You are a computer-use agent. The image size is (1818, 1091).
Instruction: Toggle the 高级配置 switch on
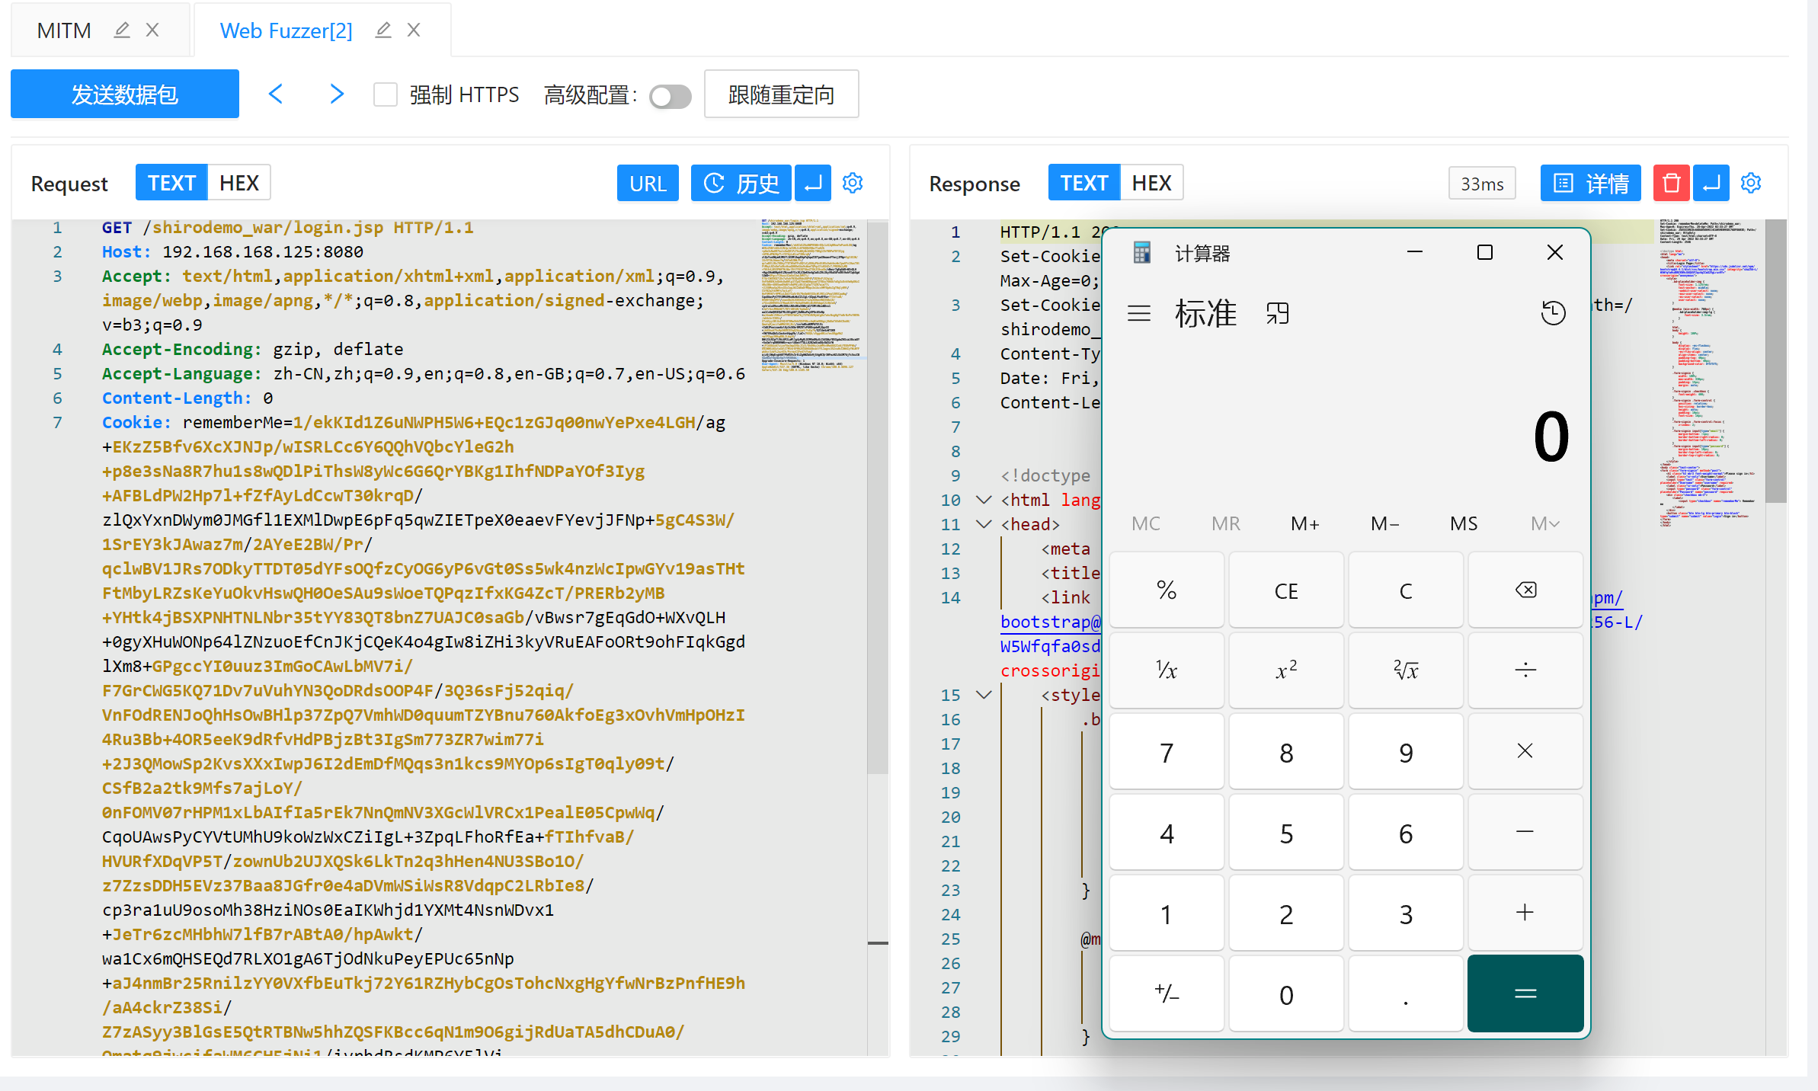click(x=670, y=96)
